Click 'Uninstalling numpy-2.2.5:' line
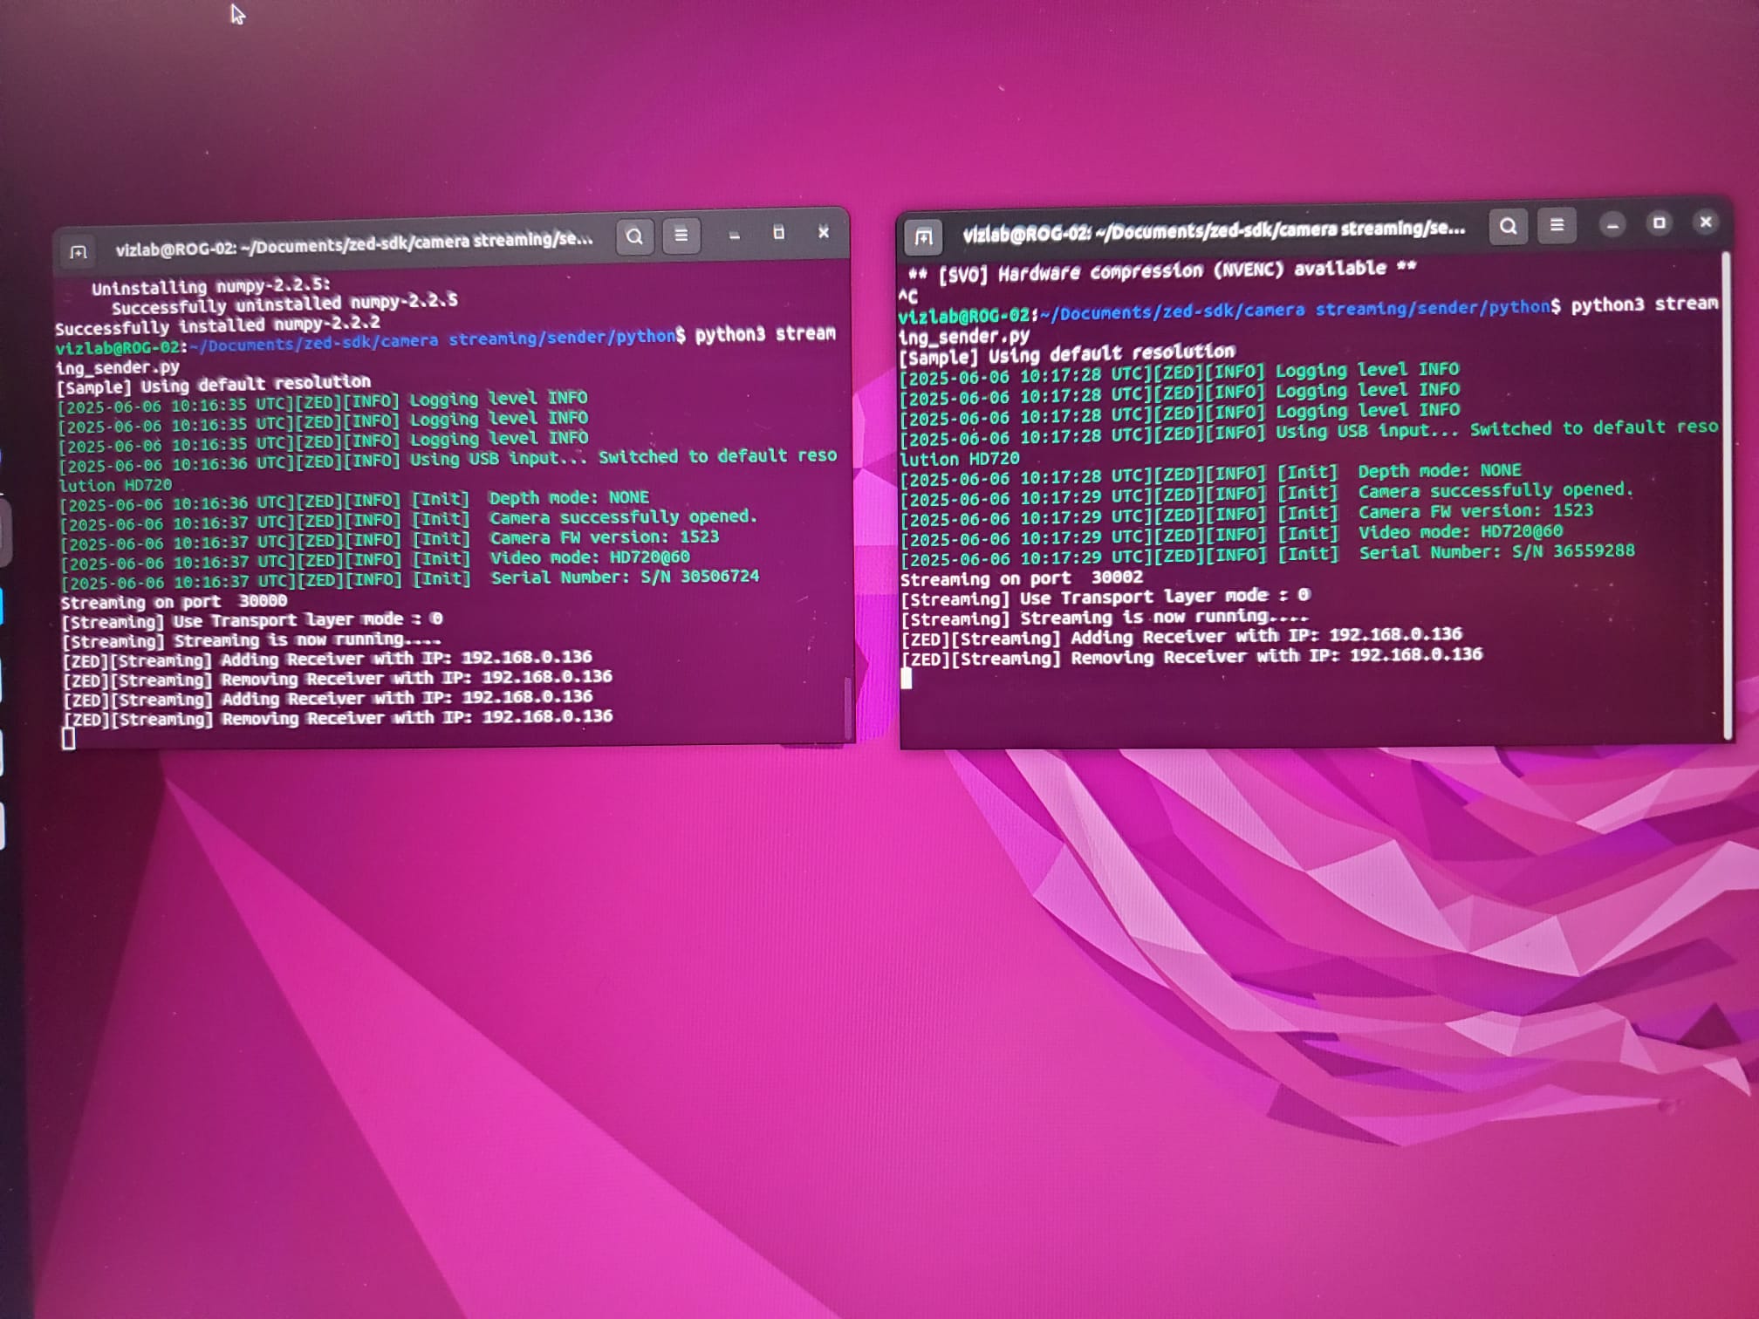This screenshot has width=1759, height=1319. click(211, 286)
